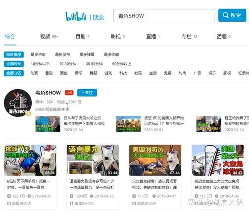This screenshot has height=213, width=249.
Task: Open 挑战7天不用手机 video thumbnail
Action: click(30, 160)
